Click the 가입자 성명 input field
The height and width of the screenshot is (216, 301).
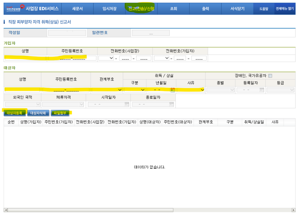coord(26,58)
